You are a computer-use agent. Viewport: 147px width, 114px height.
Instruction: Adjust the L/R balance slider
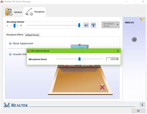(x=15, y=26)
